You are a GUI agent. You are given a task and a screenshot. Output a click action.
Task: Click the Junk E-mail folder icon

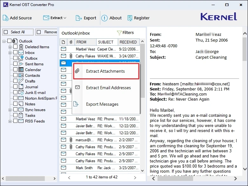21,93
